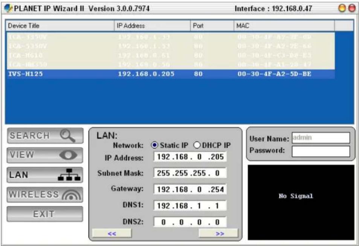The width and height of the screenshot is (359, 246).
Task: Select the Static IP radio option
Action: tap(170, 145)
